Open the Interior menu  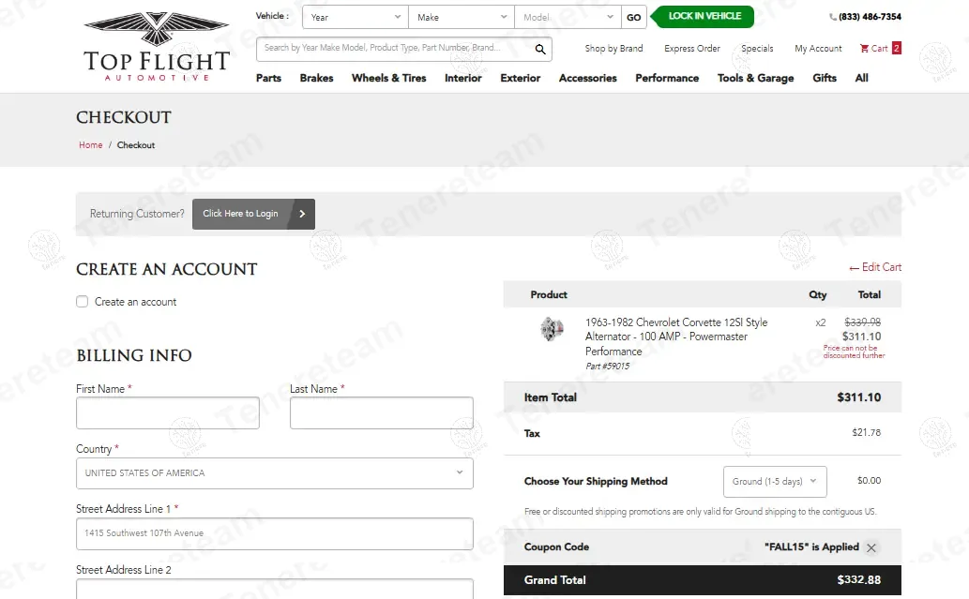tap(462, 78)
